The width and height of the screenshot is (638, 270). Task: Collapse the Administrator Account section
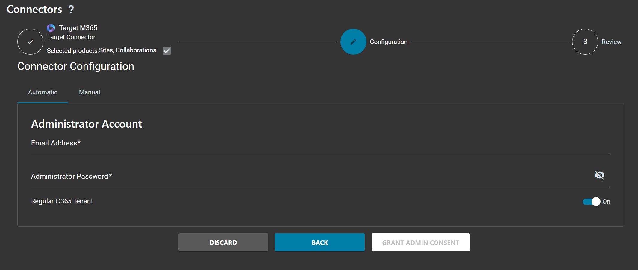coord(87,124)
